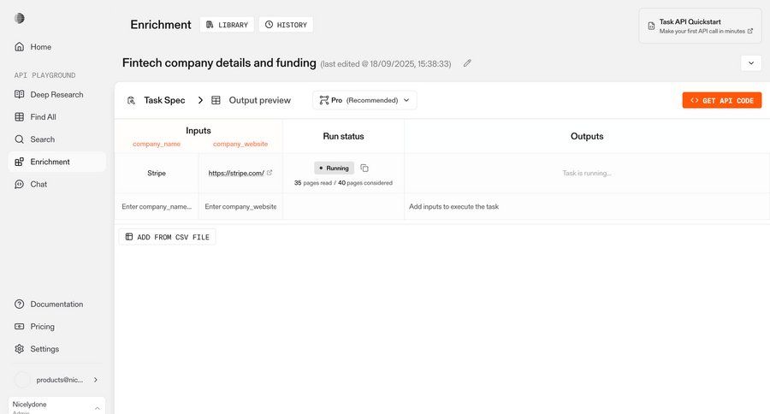
Task: Expand the Pro (Recommended) processor dropdown
Action: click(364, 100)
